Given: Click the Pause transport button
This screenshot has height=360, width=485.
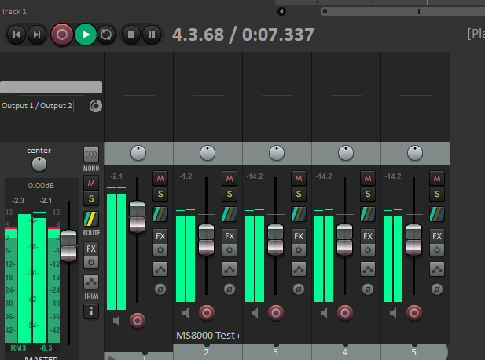Looking at the screenshot, I should pos(152,35).
